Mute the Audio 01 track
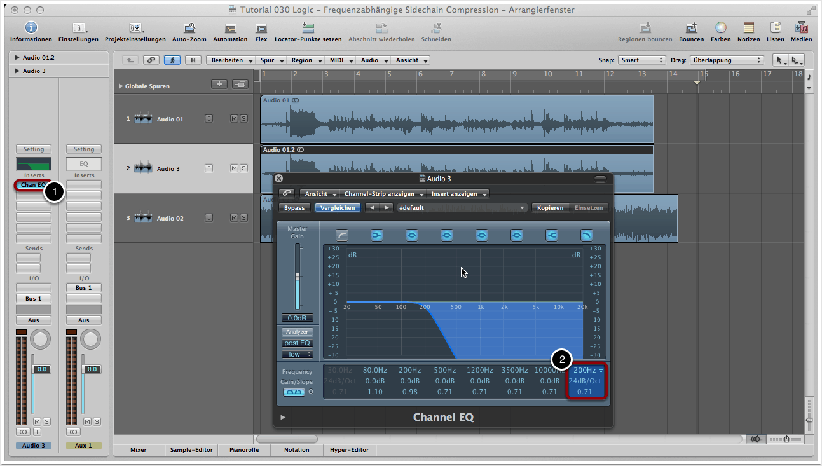822x466 pixels. tap(234, 119)
